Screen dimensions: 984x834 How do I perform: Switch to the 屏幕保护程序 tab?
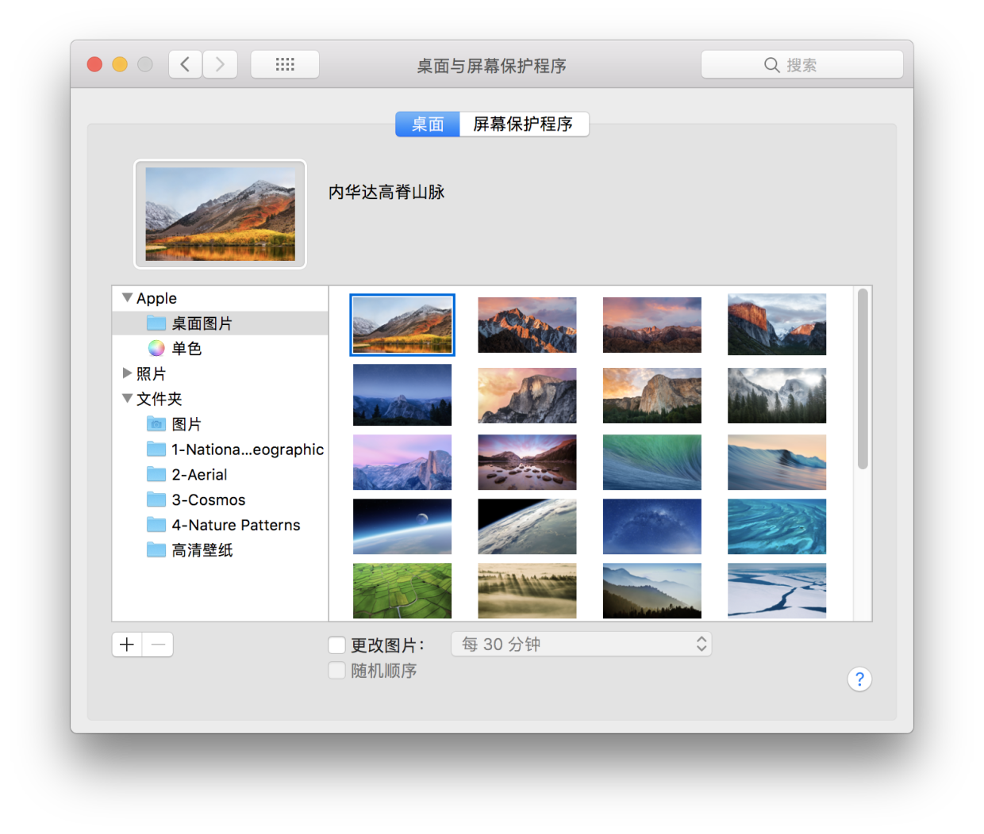click(x=524, y=124)
